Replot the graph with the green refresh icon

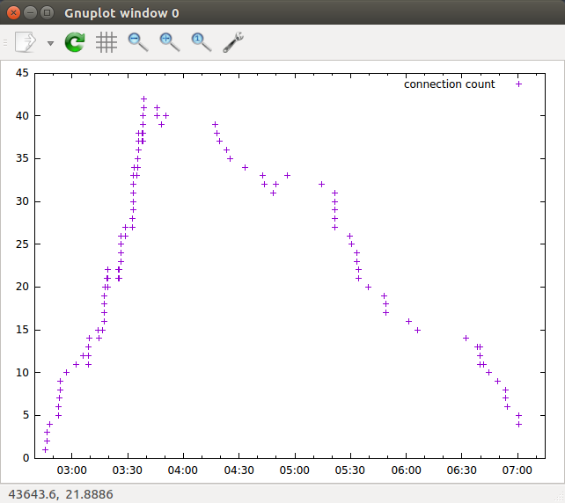coord(75,42)
